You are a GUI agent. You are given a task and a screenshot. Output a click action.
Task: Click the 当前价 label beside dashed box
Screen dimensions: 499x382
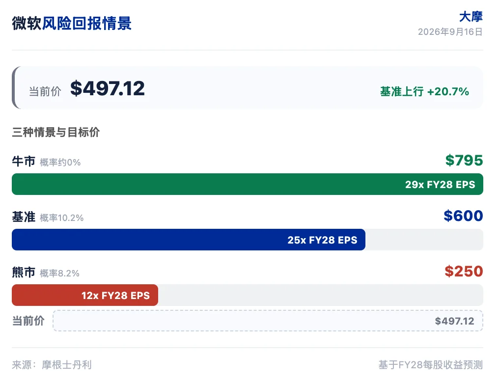point(28,321)
